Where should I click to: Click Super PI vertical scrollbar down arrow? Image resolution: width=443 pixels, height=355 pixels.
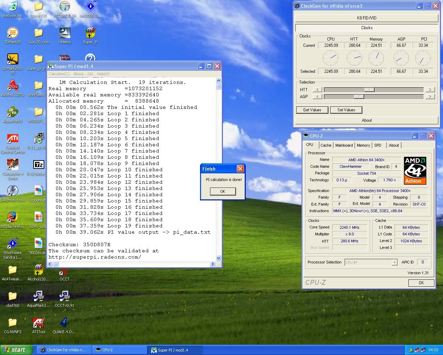click(x=218, y=258)
